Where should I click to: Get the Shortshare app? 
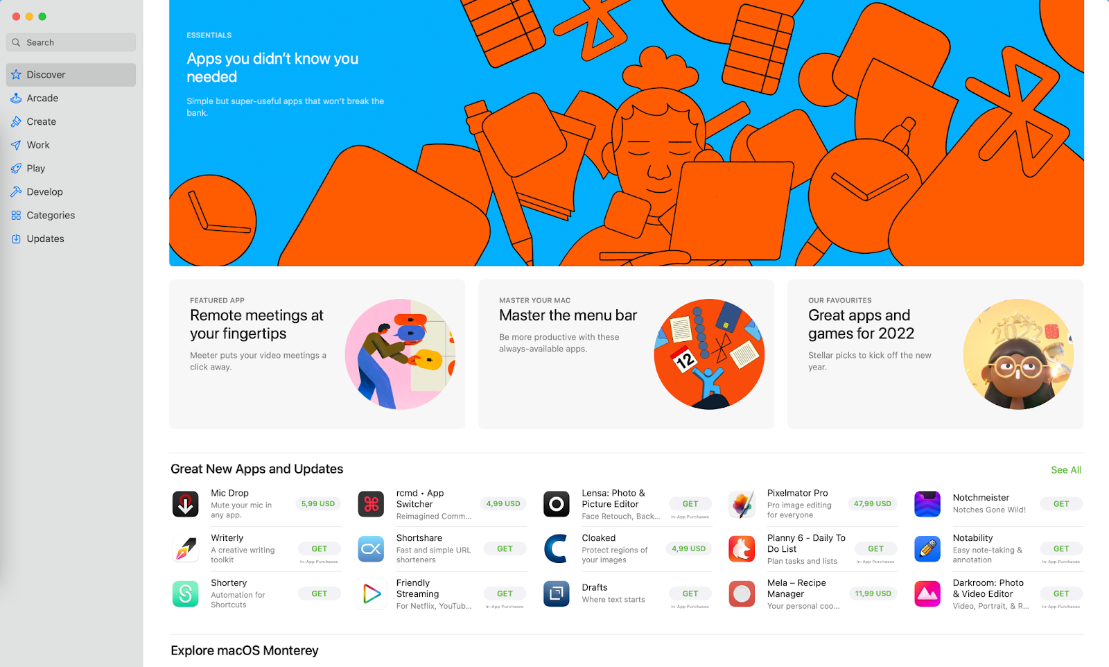click(505, 548)
